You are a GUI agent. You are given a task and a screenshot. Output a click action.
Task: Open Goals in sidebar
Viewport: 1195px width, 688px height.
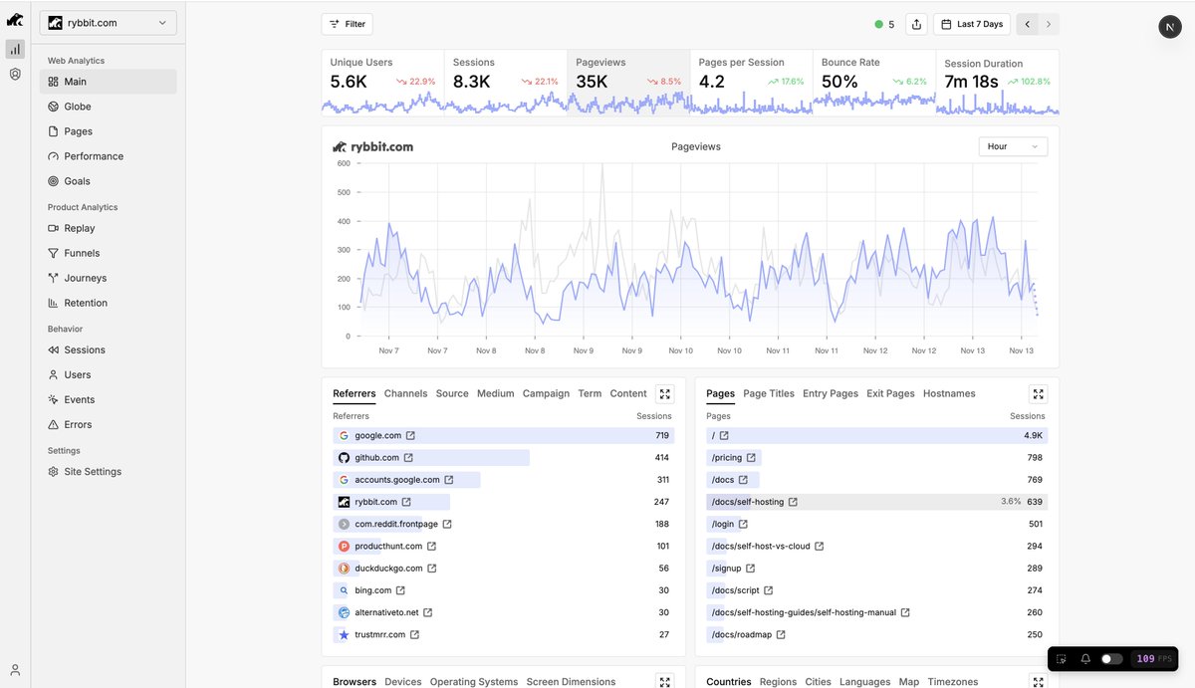tap(109, 181)
